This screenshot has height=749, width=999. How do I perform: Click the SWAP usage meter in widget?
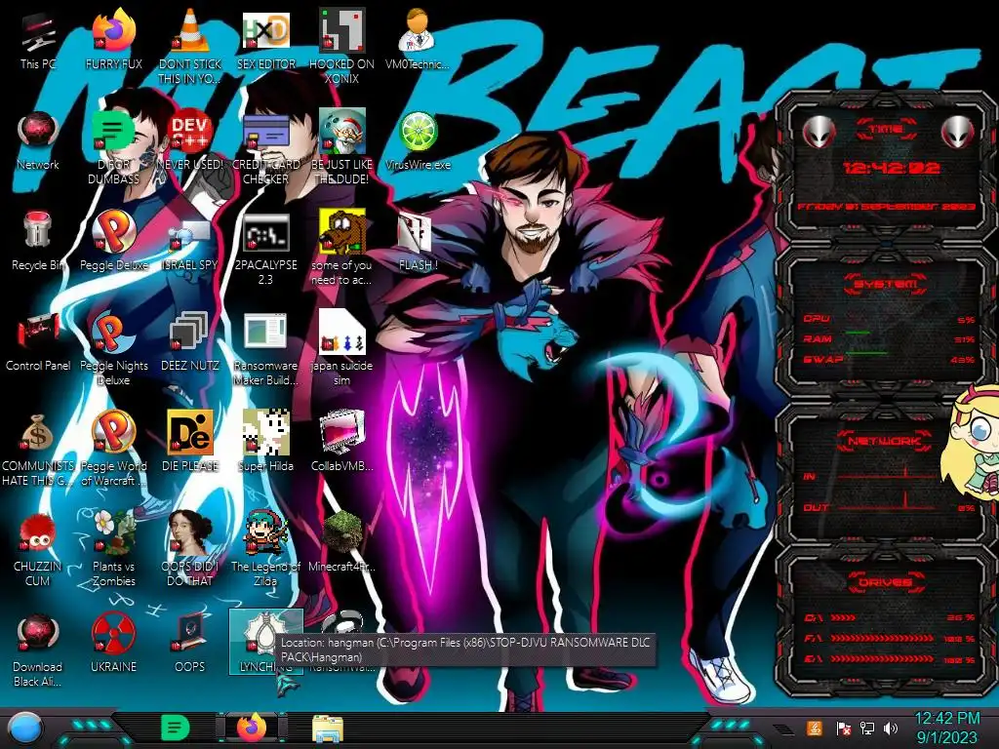click(888, 359)
